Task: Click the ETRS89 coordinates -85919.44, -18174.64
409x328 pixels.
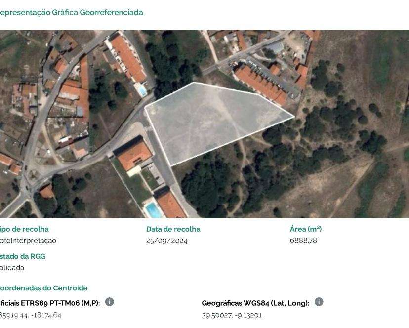Action: [x=31, y=315]
